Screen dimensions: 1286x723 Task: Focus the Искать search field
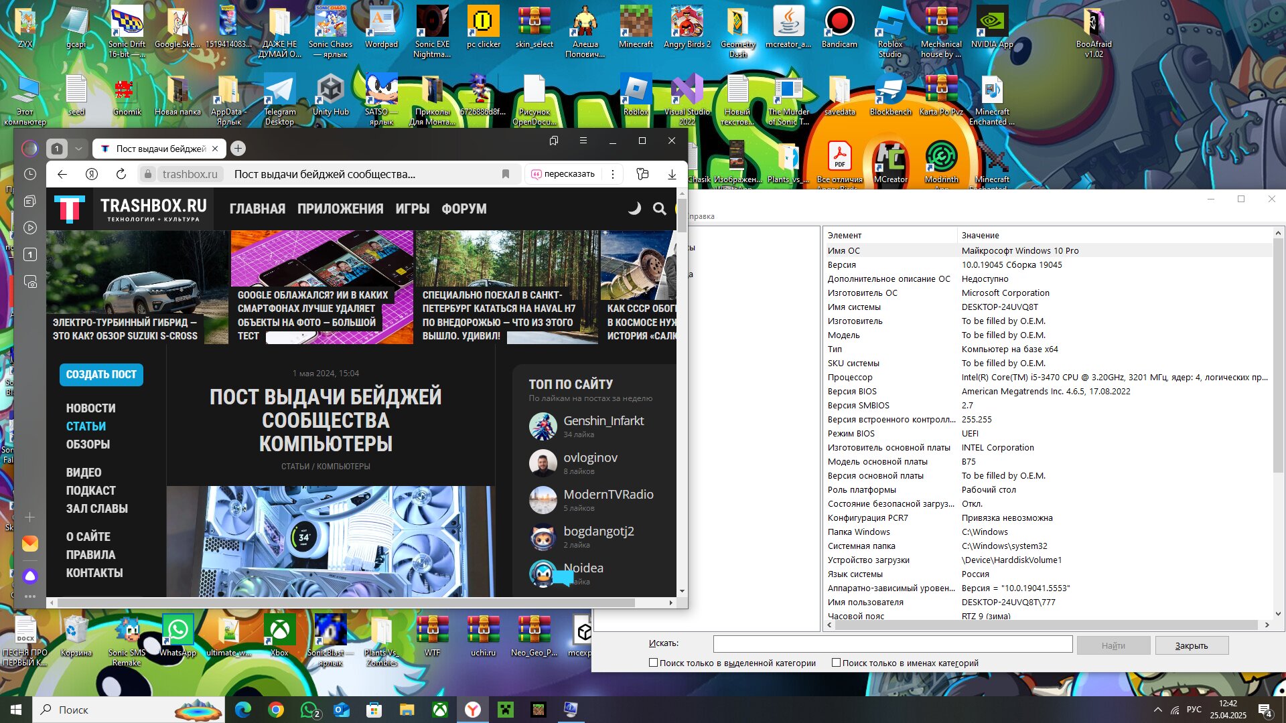tap(893, 644)
